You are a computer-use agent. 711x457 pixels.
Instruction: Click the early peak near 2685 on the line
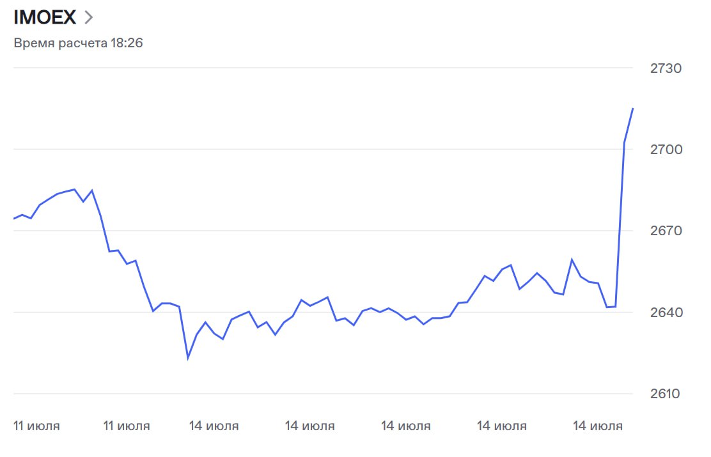(75, 189)
